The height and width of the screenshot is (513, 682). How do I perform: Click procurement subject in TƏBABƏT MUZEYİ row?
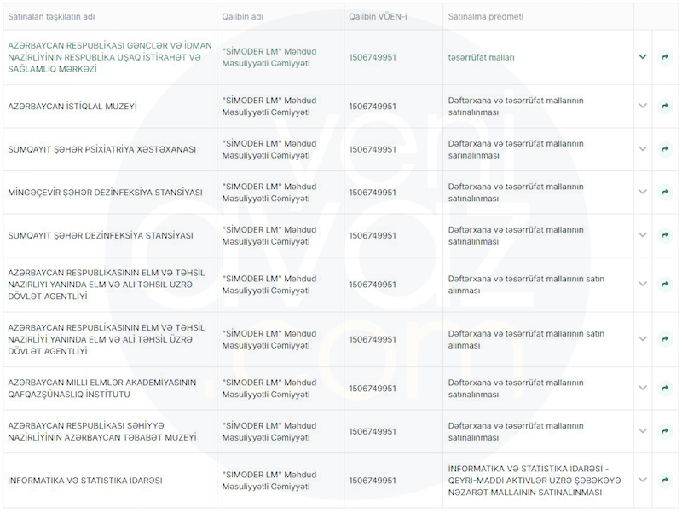[516, 431]
